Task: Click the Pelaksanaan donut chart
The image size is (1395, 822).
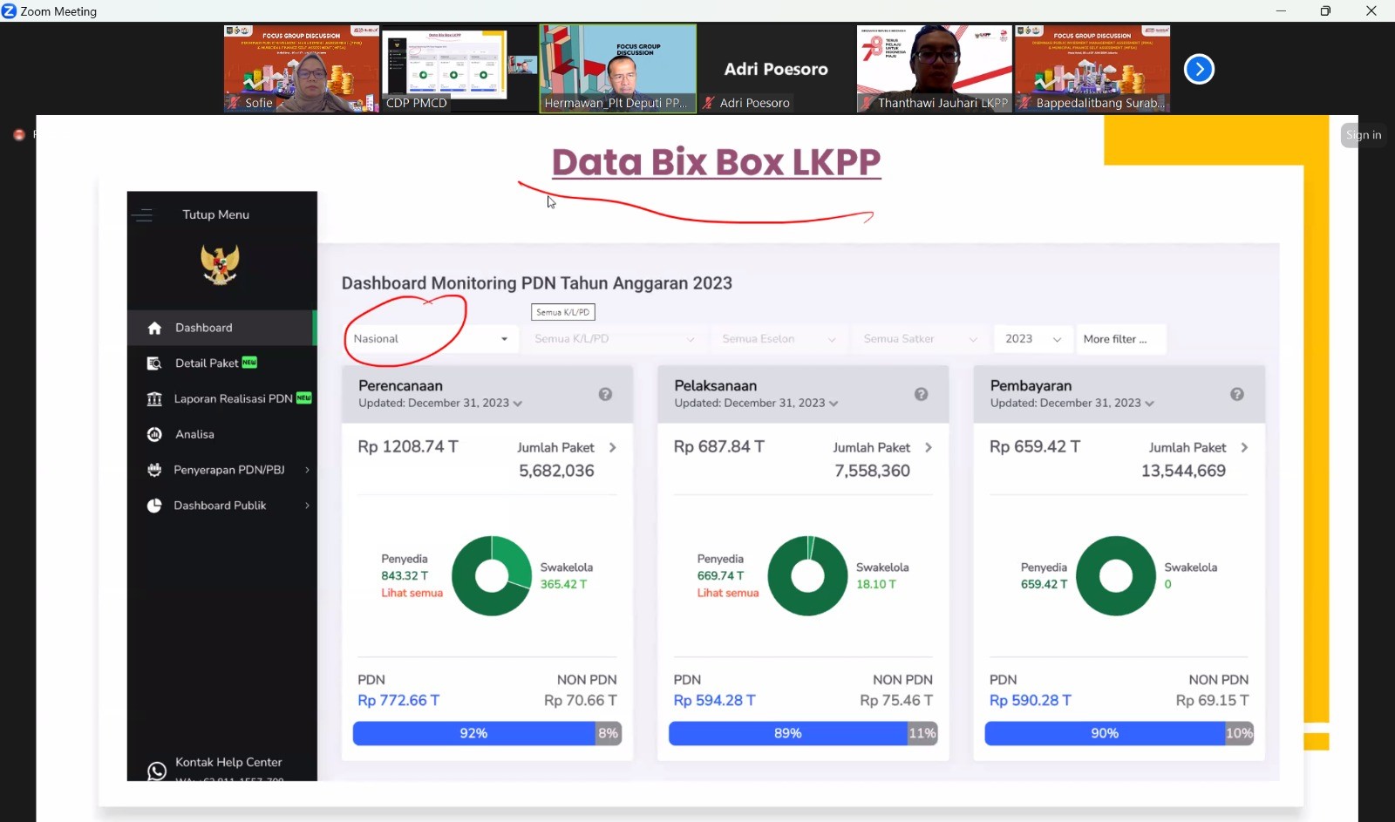Action: (x=807, y=576)
